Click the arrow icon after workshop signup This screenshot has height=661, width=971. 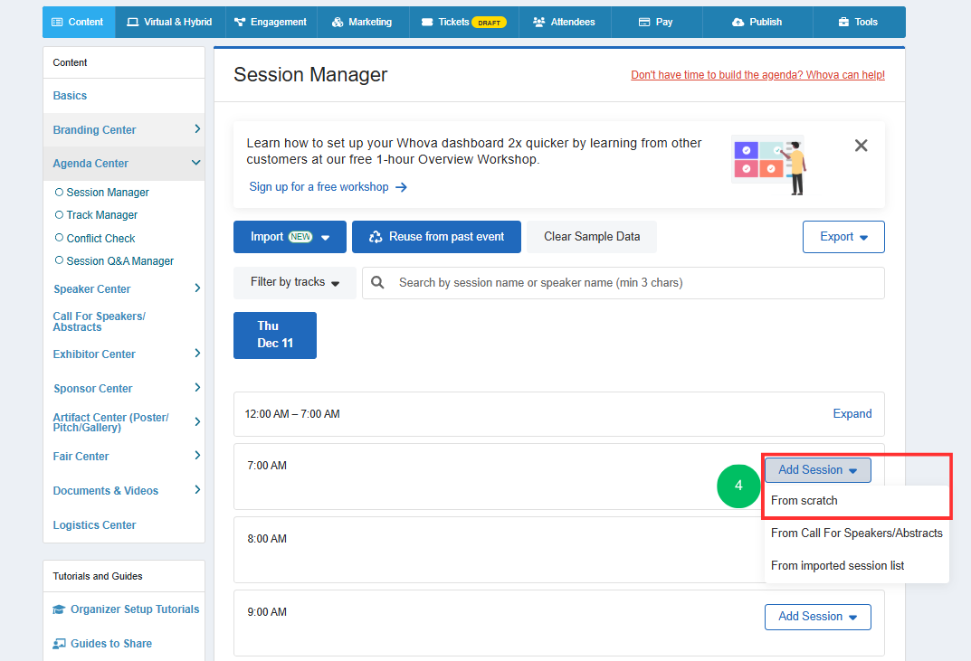coord(401,187)
